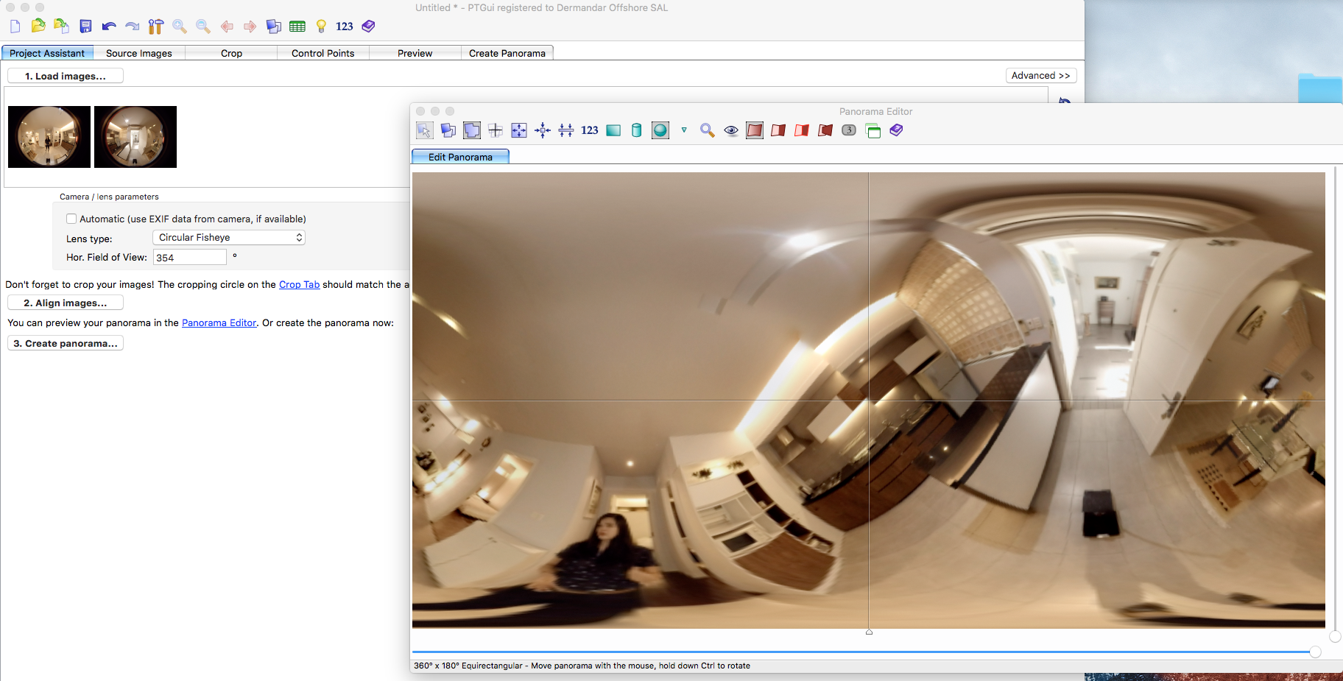This screenshot has width=1343, height=681.
Task: Expand the projection options small arrow
Action: point(684,130)
